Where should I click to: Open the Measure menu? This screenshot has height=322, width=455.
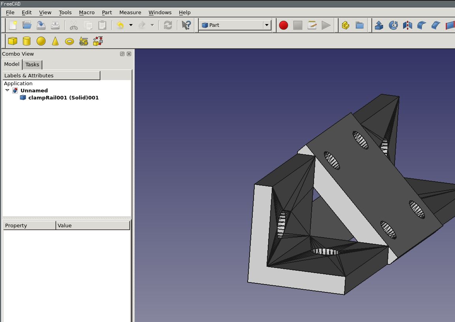coord(130,12)
